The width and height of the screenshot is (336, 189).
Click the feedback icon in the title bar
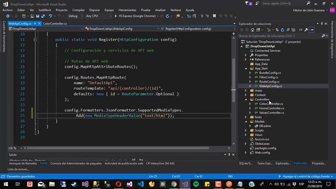tap(257, 3)
